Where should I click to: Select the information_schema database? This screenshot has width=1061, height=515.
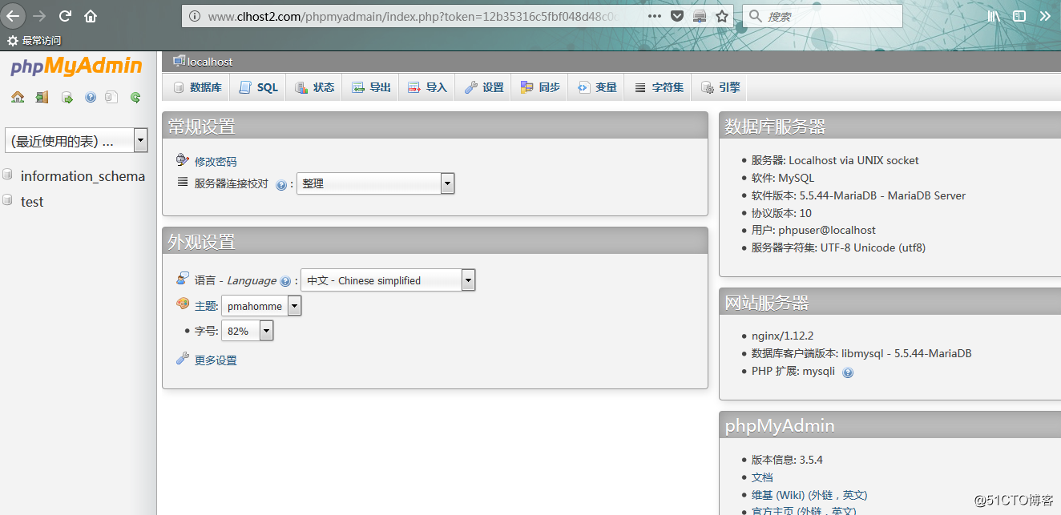(83, 176)
